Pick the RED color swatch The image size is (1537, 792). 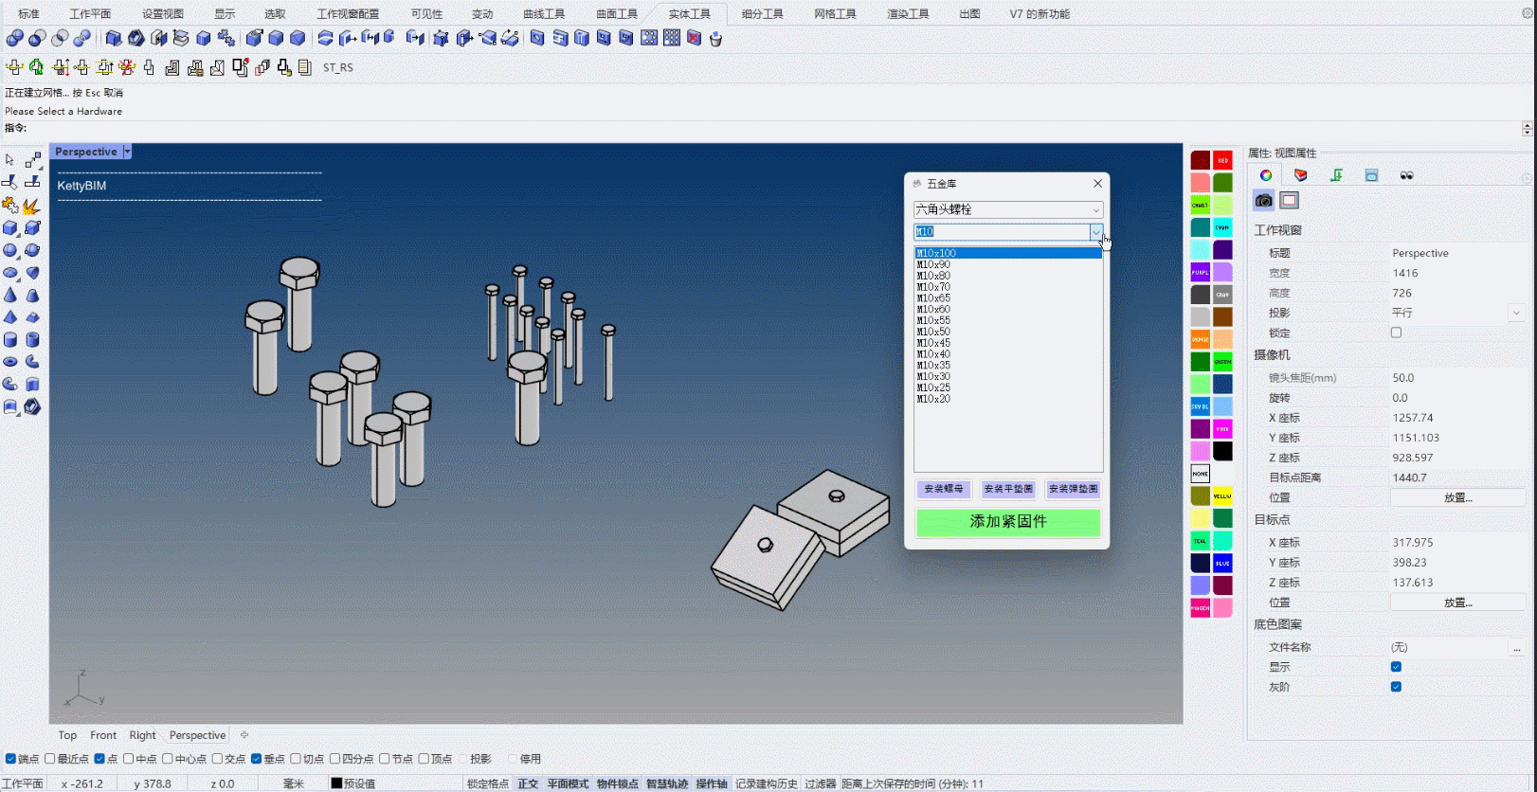(1223, 160)
